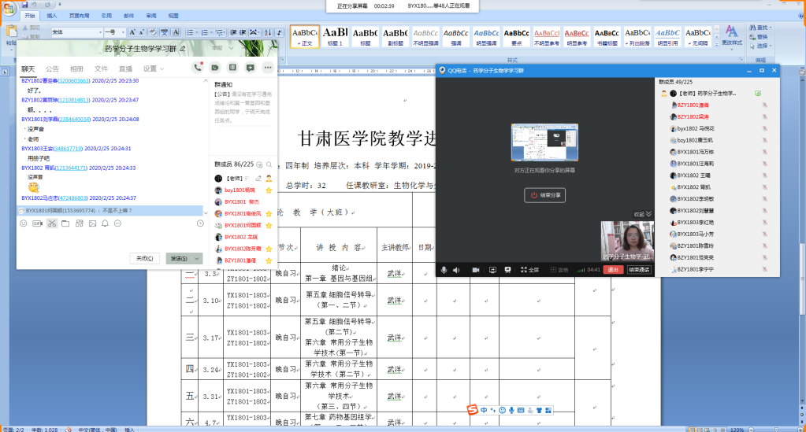Expand the send button options arrow
The width and height of the screenshot is (806, 432).
tap(197, 258)
